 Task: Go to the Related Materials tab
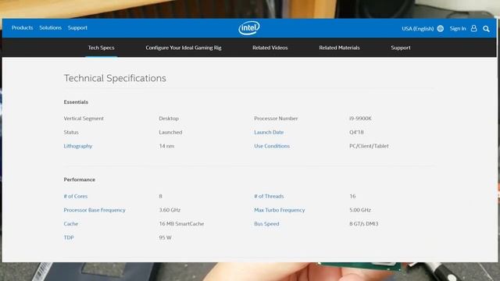click(x=339, y=48)
